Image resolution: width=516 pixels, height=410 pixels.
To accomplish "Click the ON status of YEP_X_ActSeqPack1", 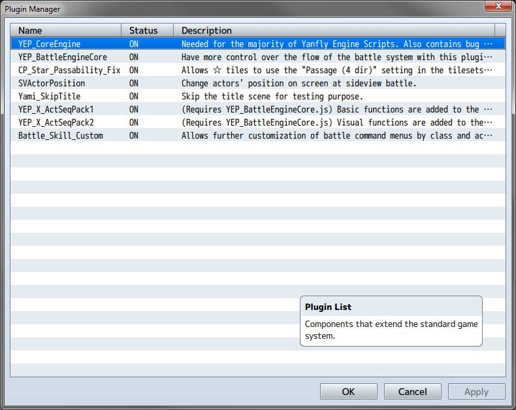I will pos(134,109).
